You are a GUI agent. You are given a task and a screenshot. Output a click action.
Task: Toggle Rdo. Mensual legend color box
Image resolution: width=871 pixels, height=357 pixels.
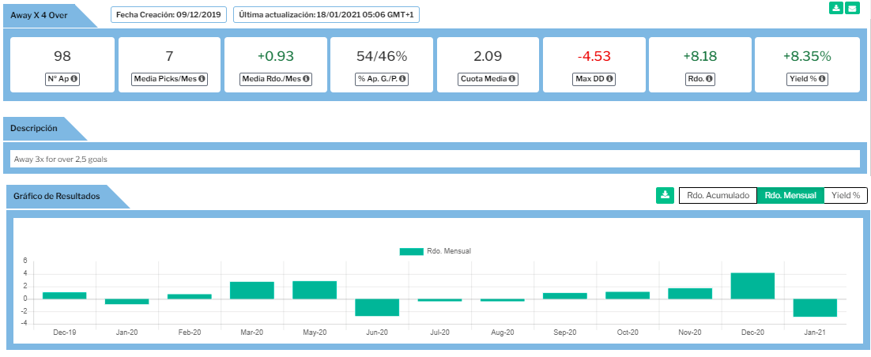[411, 251]
